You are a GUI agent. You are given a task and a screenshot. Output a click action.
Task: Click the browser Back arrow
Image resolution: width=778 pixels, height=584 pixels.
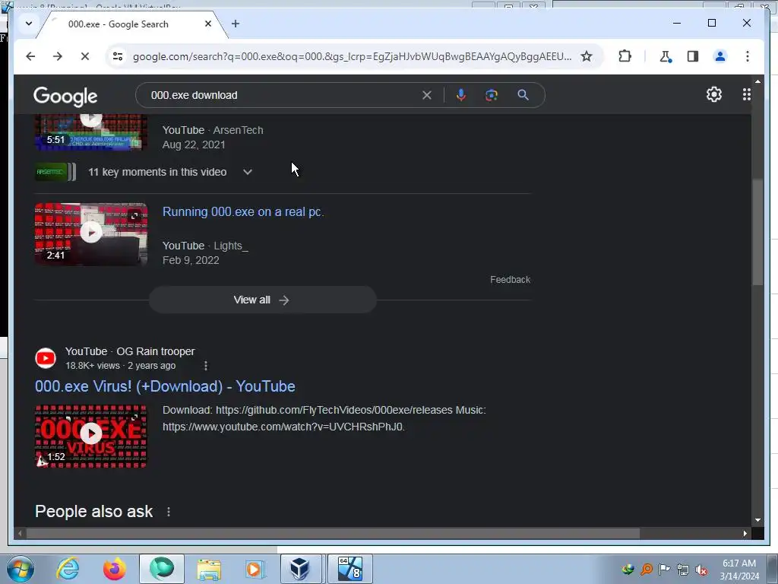(30, 56)
